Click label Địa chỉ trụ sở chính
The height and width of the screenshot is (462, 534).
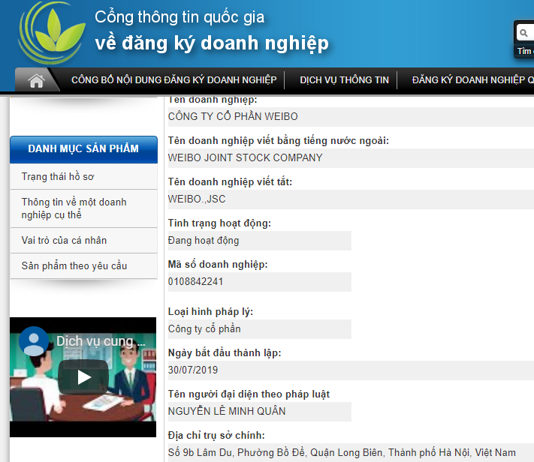click(x=216, y=436)
